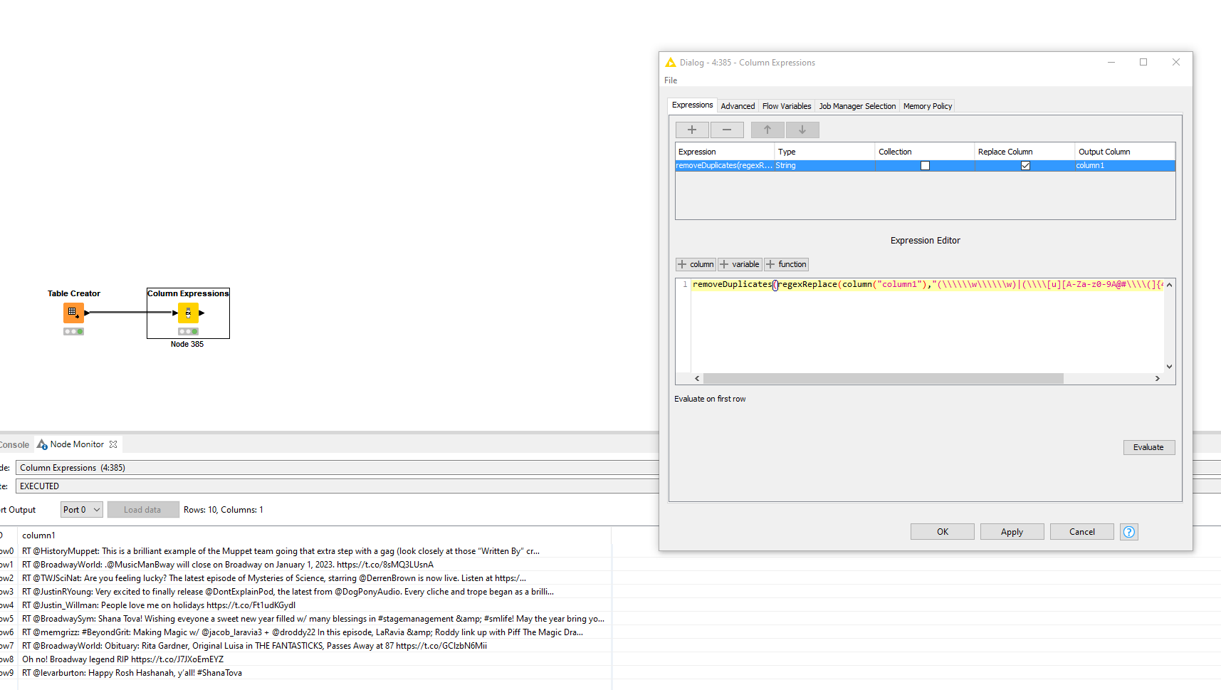The height and width of the screenshot is (690, 1221).
Task: Switch to the Flow Variables tab
Action: (786, 105)
